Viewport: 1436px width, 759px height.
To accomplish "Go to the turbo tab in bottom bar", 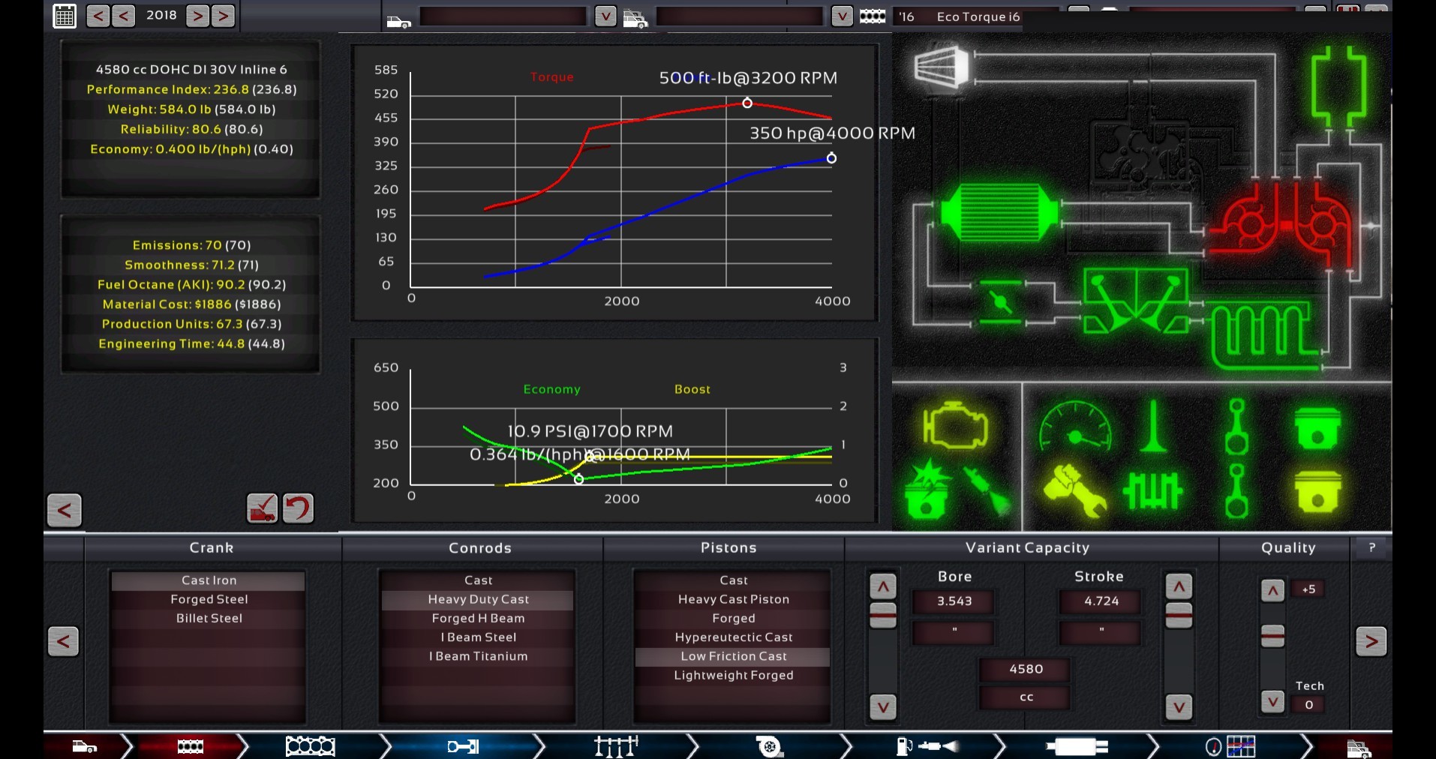I will coord(769,746).
